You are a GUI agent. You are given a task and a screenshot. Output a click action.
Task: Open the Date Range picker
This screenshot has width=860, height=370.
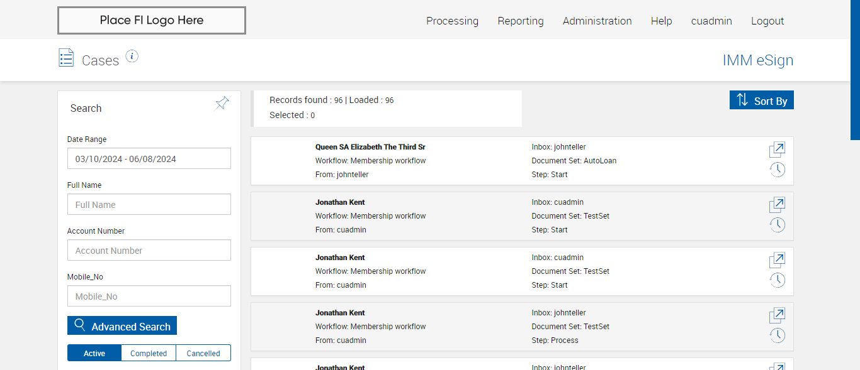click(149, 159)
